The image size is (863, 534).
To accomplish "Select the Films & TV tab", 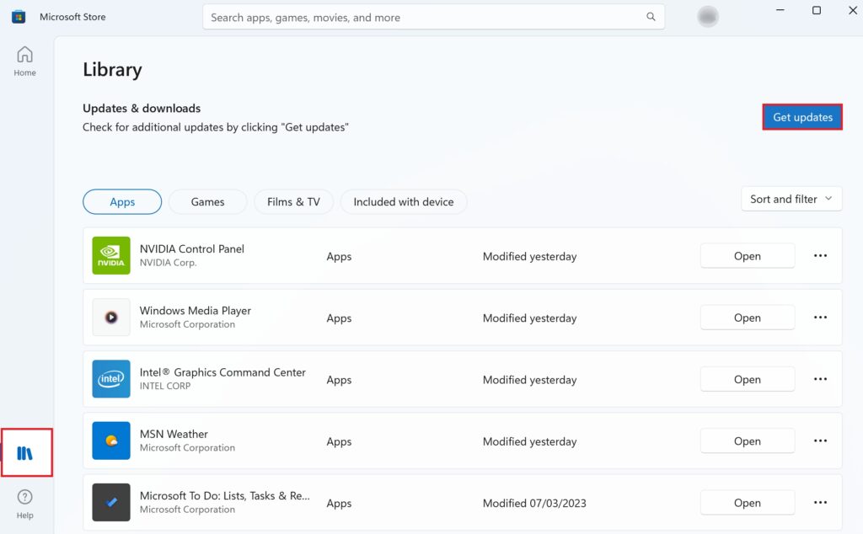I will 293,202.
